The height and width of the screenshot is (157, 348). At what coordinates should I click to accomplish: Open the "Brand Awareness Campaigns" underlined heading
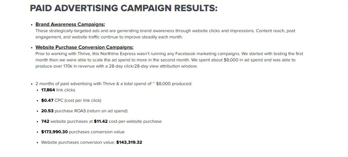point(70,25)
